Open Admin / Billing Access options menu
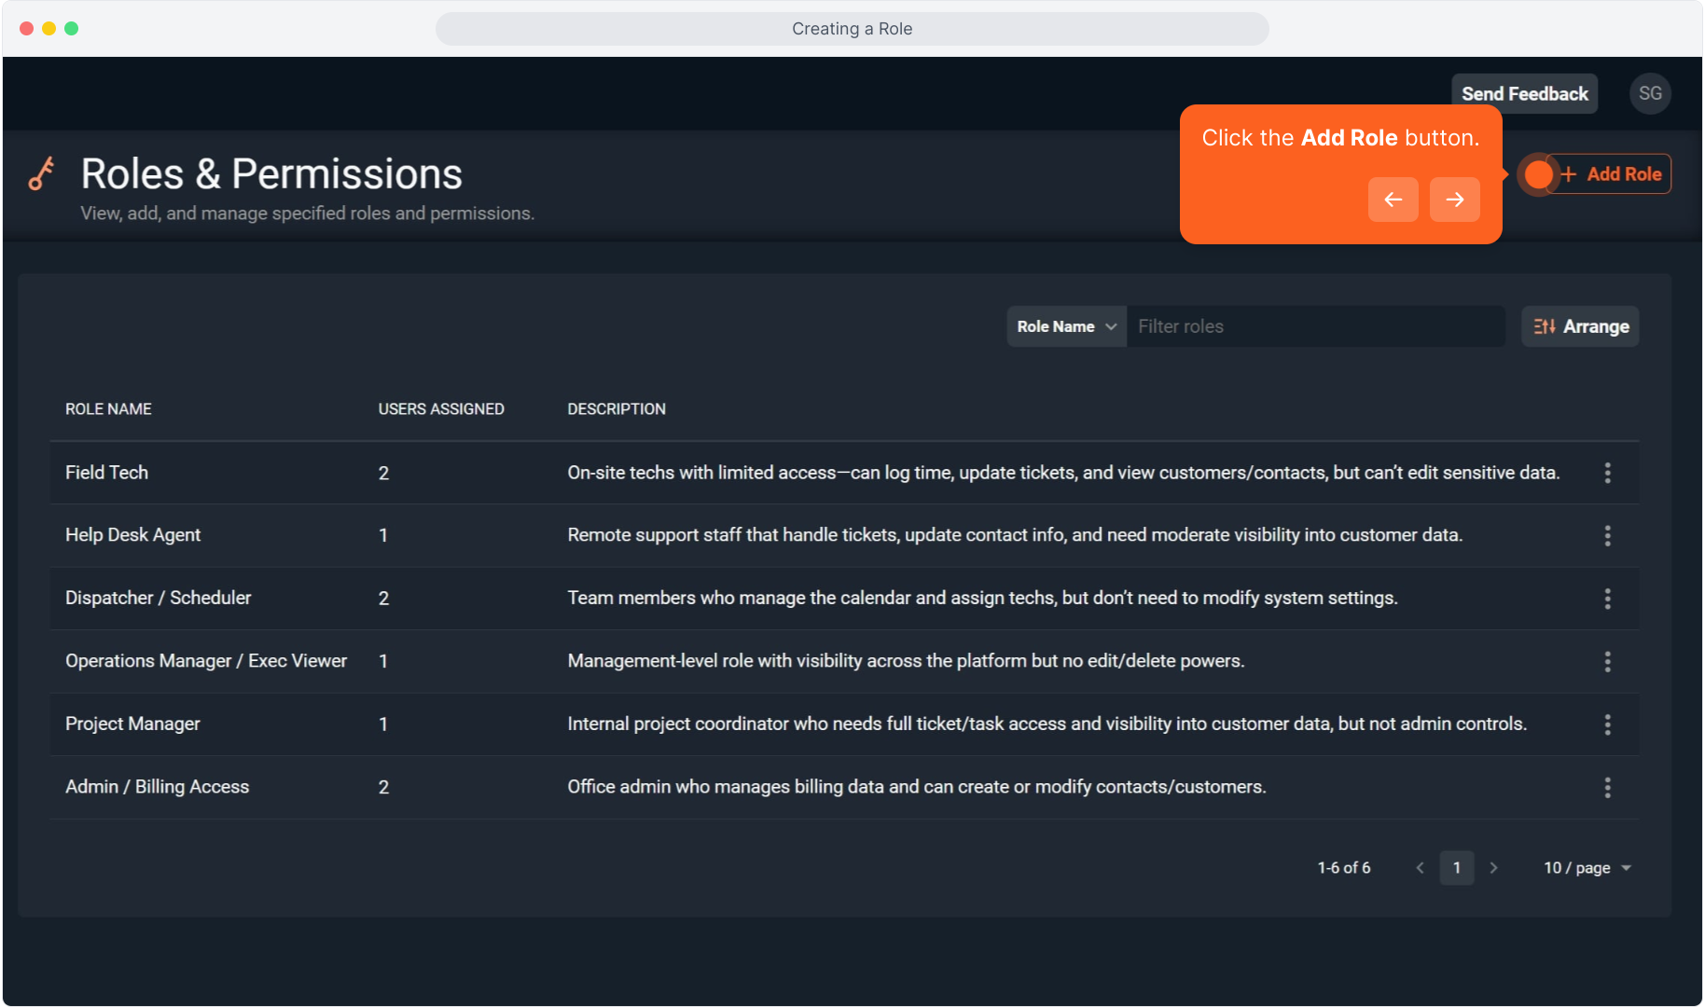 coord(1607,788)
